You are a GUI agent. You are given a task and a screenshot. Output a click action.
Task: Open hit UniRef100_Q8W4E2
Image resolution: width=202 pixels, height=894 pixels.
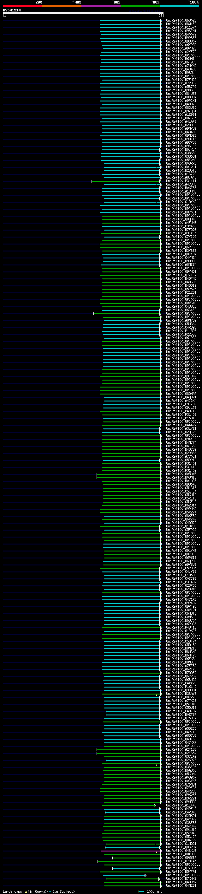[181, 24]
